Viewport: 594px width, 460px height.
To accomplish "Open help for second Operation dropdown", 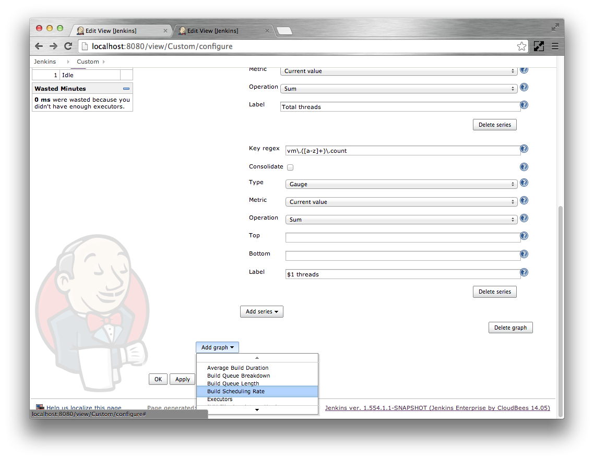I will [524, 218].
